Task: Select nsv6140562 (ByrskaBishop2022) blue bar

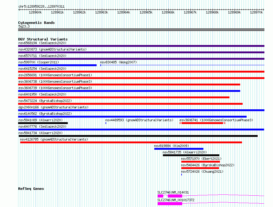Action: pos(132,117)
